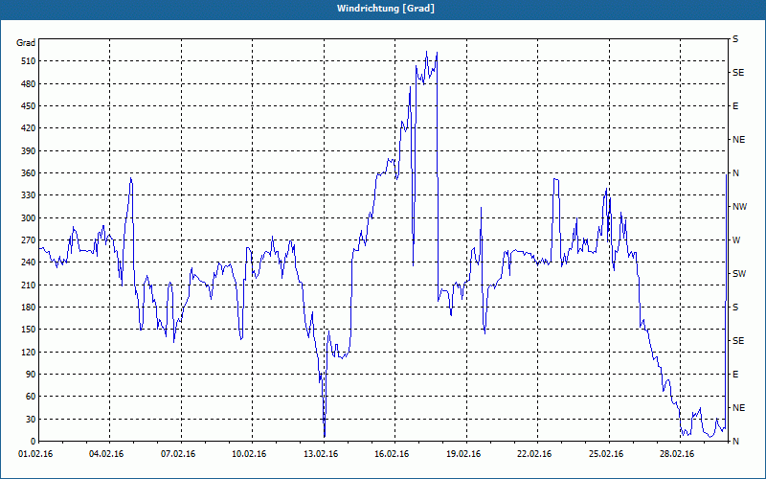Select the y-axis value 60
The height and width of the screenshot is (479, 766).
tap(32, 397)
